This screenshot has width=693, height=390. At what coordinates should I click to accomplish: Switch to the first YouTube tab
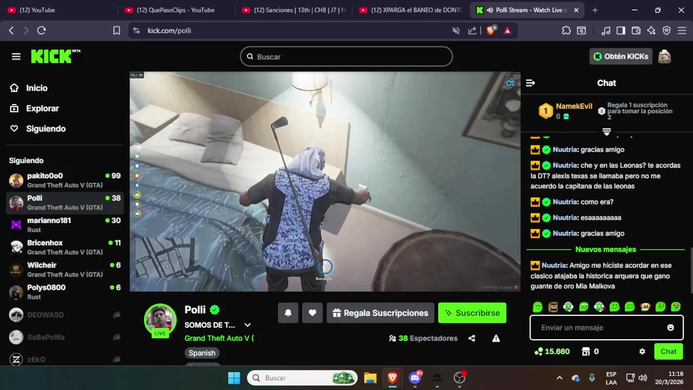point(58,10)
